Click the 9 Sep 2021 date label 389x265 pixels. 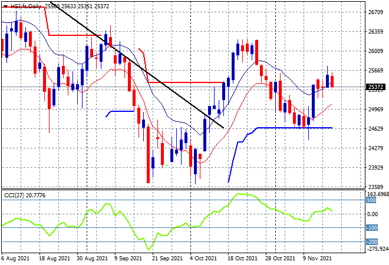(128, 259)
